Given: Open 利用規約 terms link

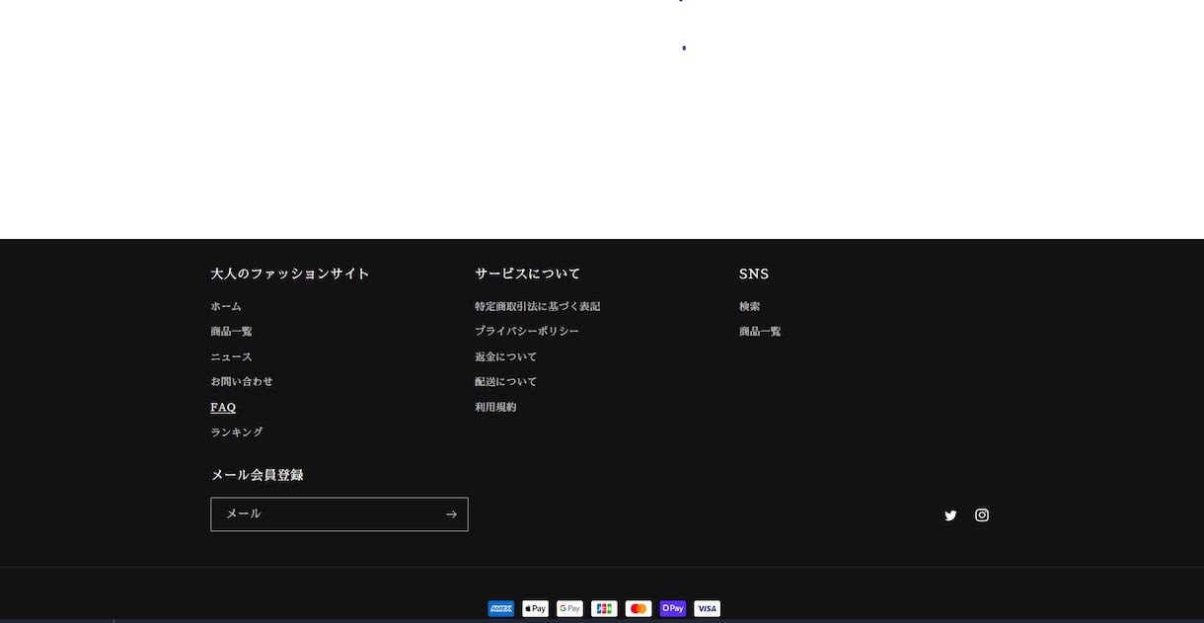Looking at the screenshot, I should pos(495,408).
